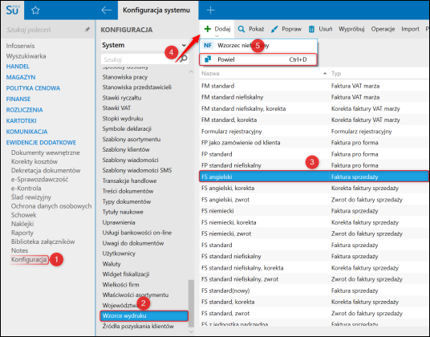Click the Szukaj field in configuration panel
This screenshot has height=337, width=430.
[x=140, y=59]
